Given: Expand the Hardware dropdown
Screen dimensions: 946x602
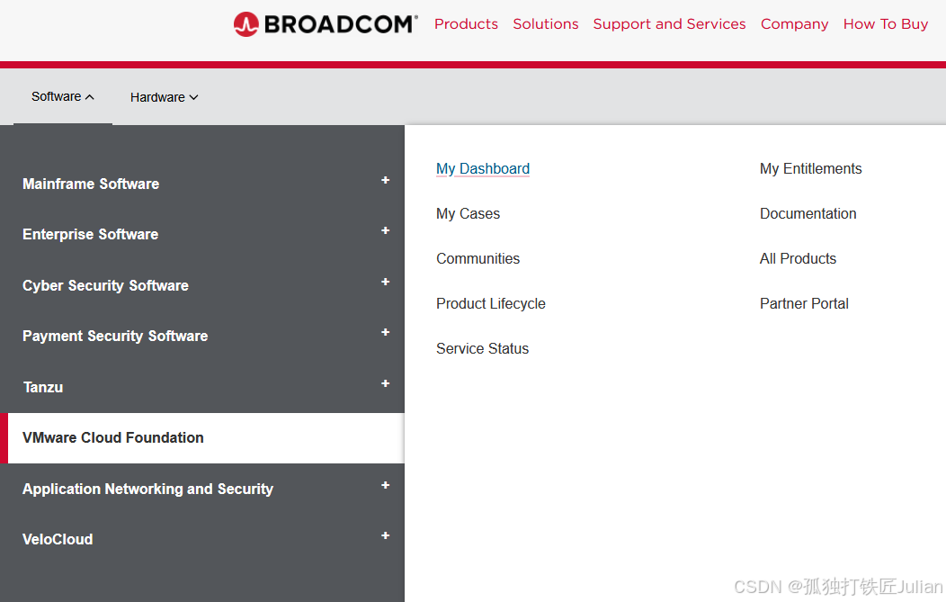Looking at the screenshot, I should coord(164,97).
